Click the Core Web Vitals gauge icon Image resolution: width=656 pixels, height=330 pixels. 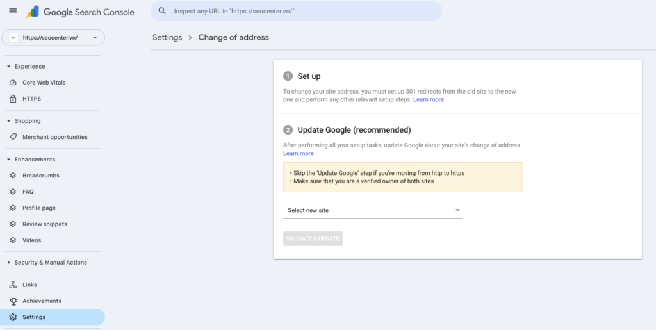pyautogui.click(x=13, y=83)
